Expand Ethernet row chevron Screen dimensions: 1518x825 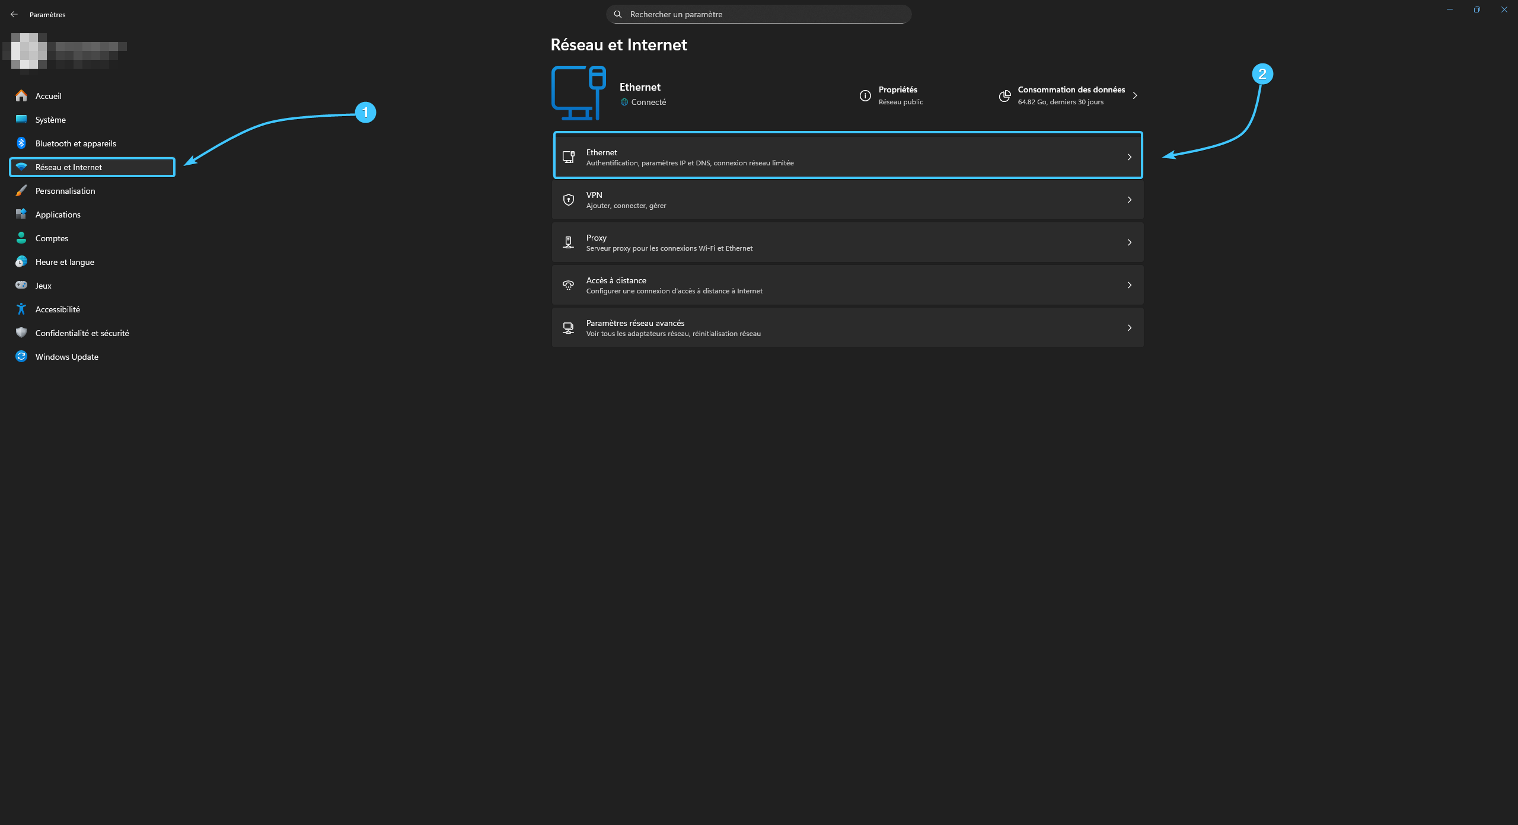pos(1129,157)
